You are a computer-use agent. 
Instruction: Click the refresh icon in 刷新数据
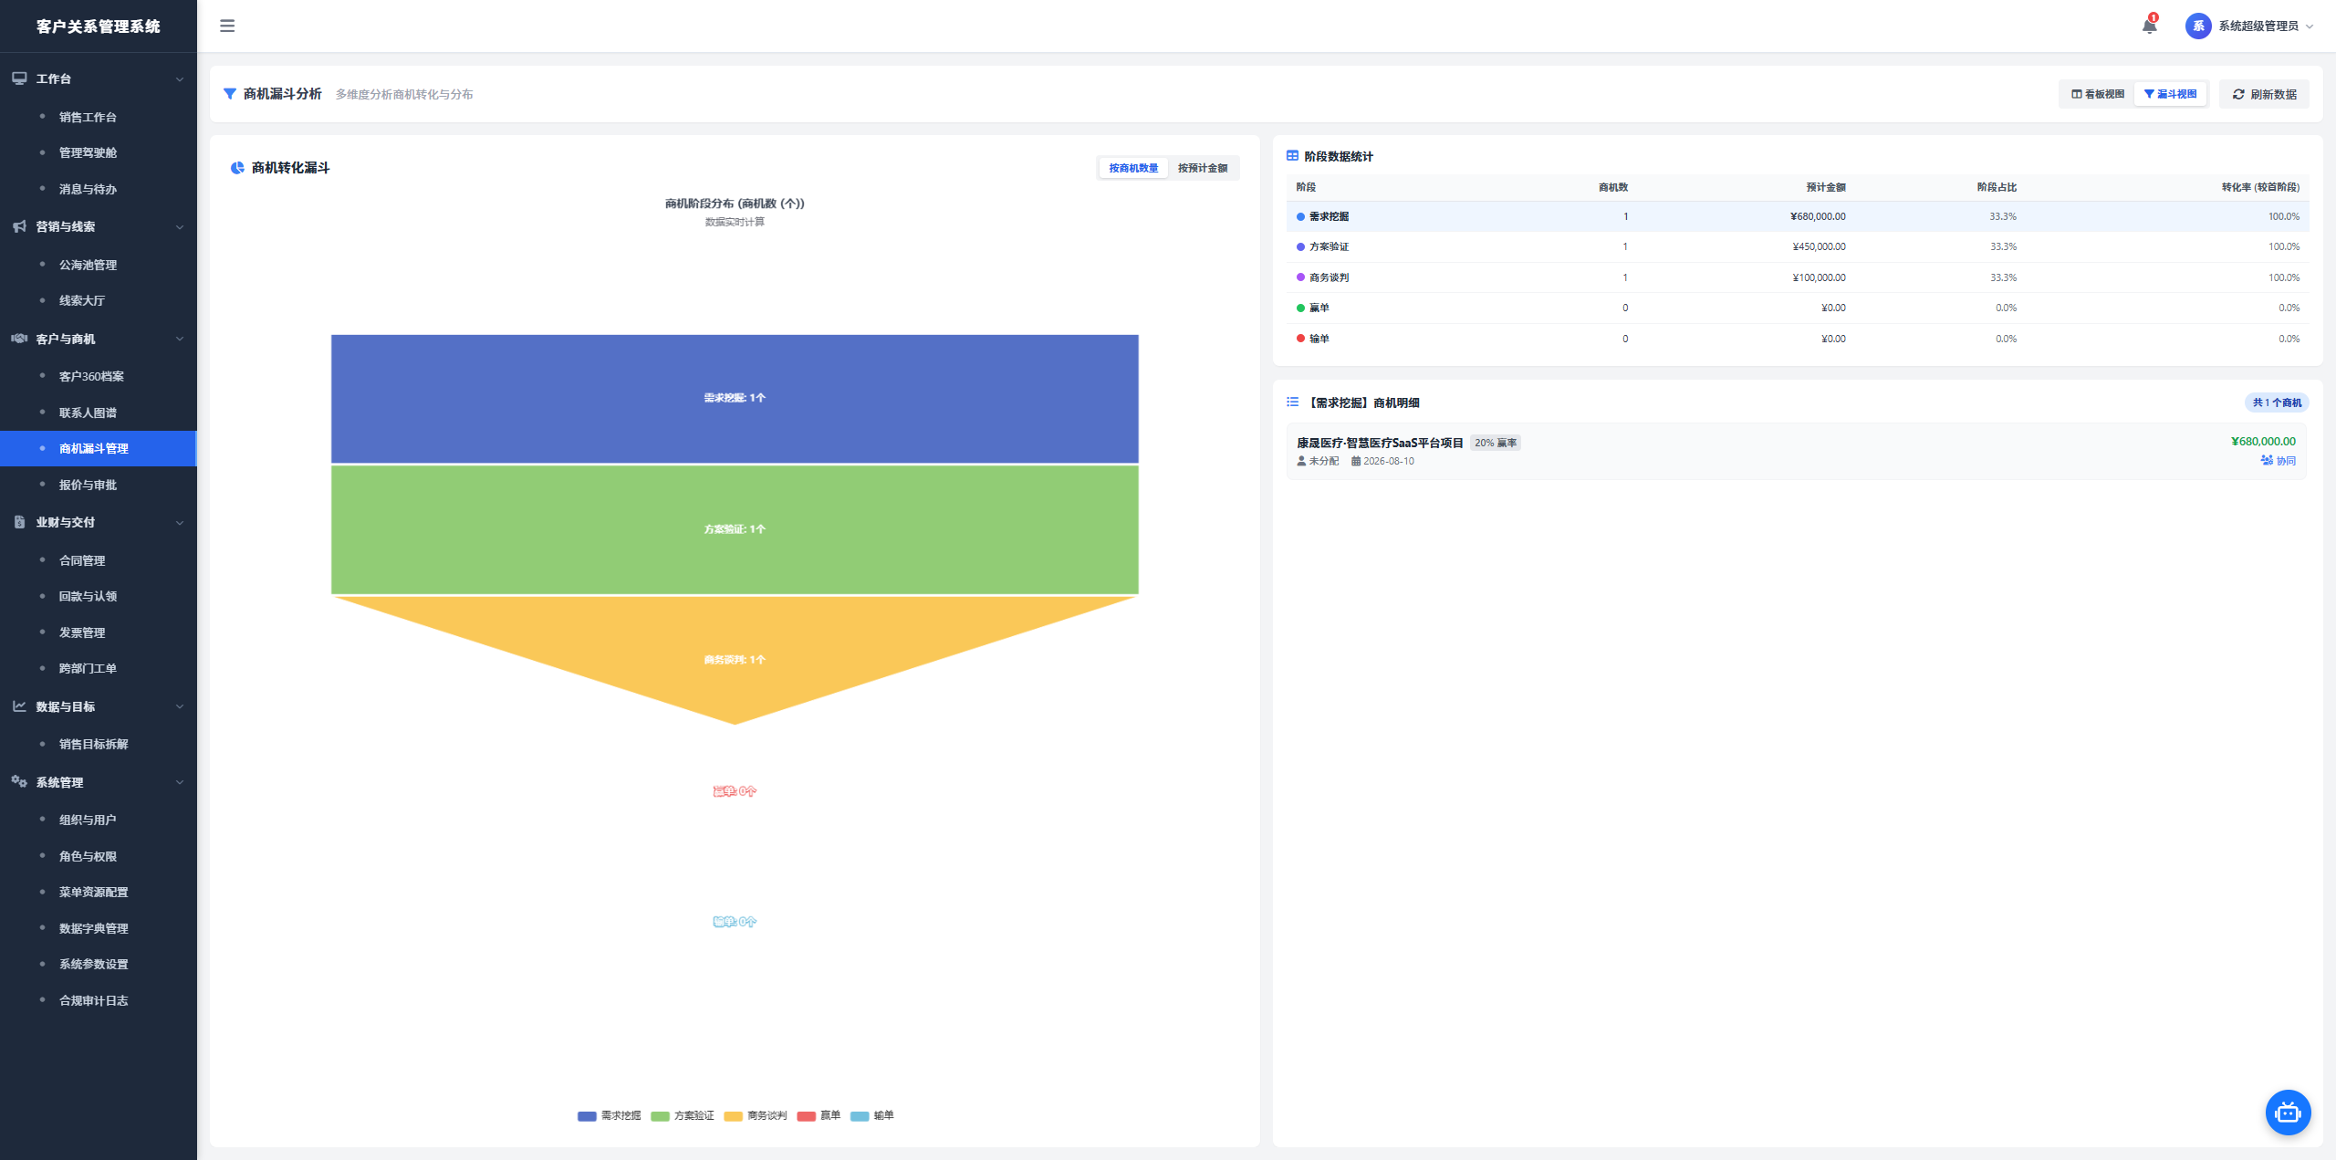(x=2238, y=94)
